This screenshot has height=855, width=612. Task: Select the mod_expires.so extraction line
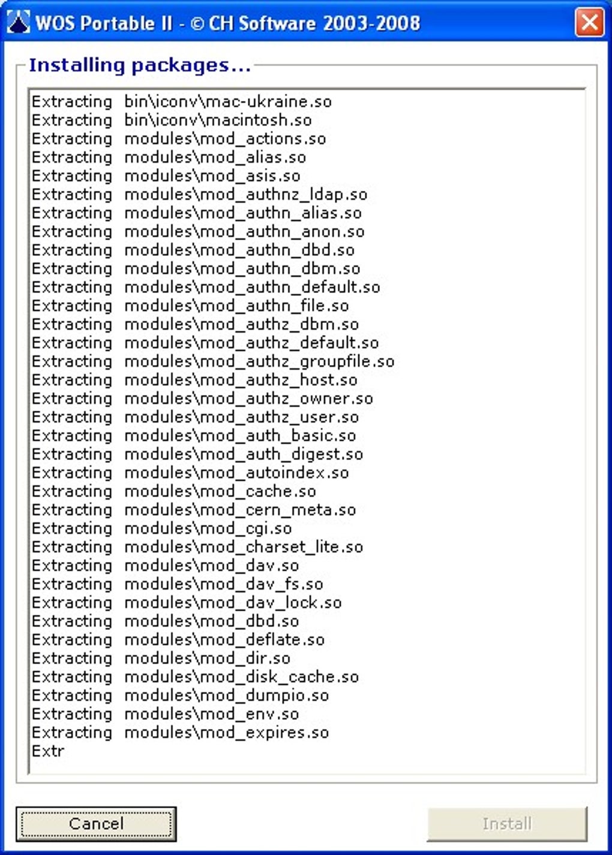(x=181, y=733)
